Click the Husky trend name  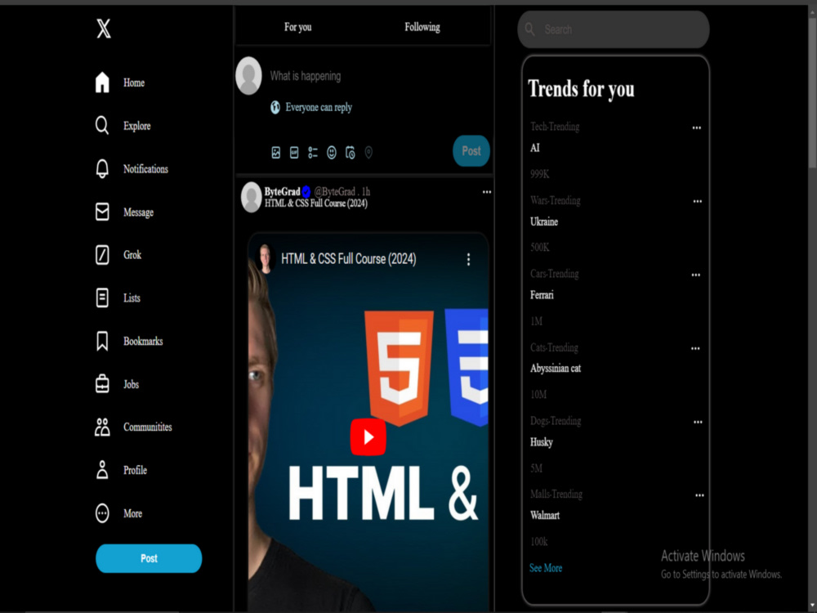pos(542,442)
